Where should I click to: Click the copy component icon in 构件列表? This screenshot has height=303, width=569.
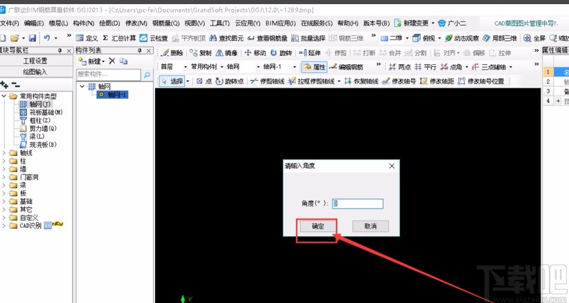[123, 61]
